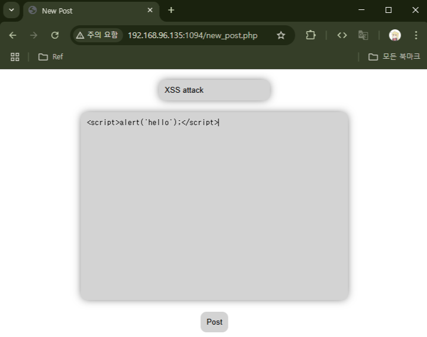Close the browser window

(x=415, y=10)
